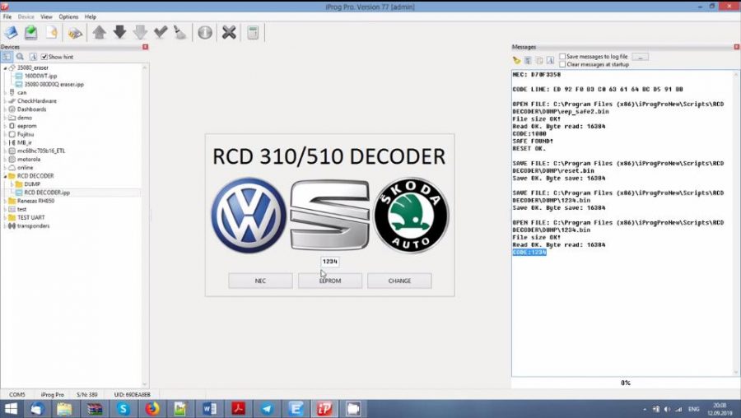Viewport: 741px width, 418px height.
Task: Expand the Renesas RH850 node
Action: (5, 201)
